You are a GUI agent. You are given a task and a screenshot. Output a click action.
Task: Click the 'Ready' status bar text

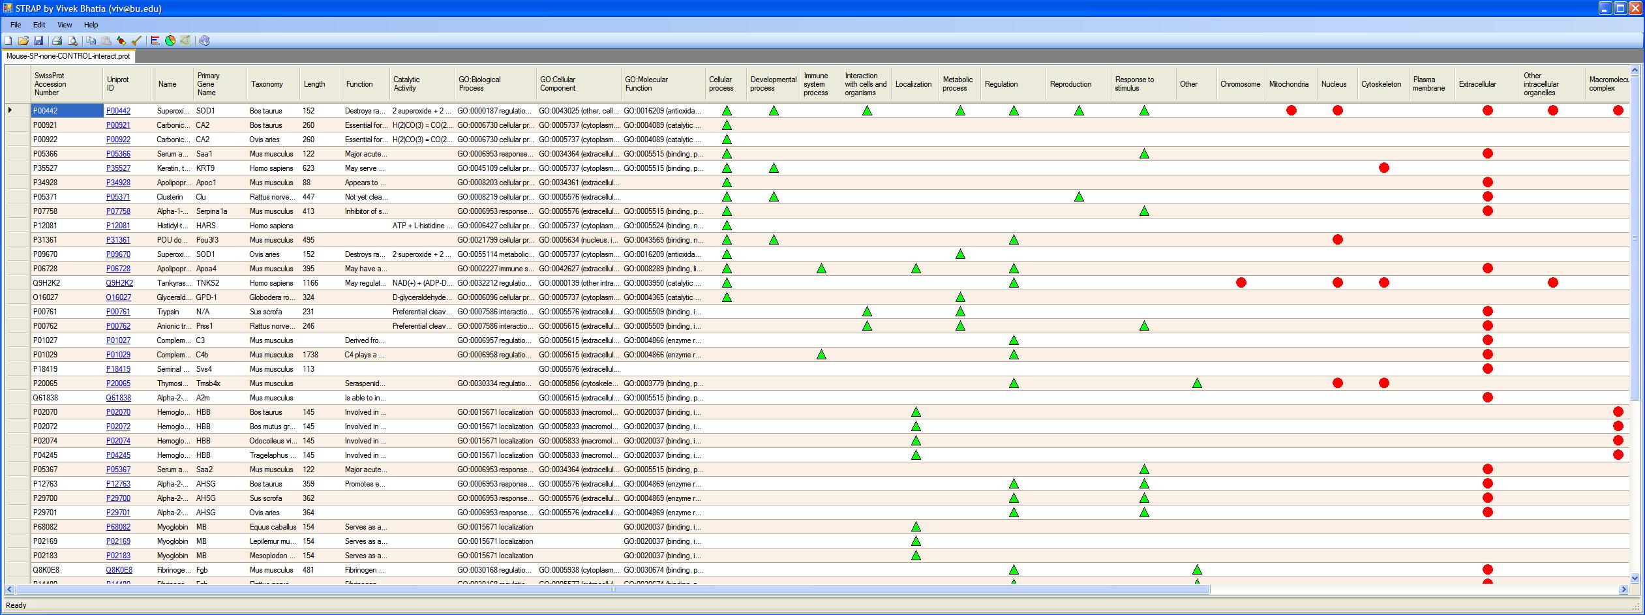click(16, 605)
